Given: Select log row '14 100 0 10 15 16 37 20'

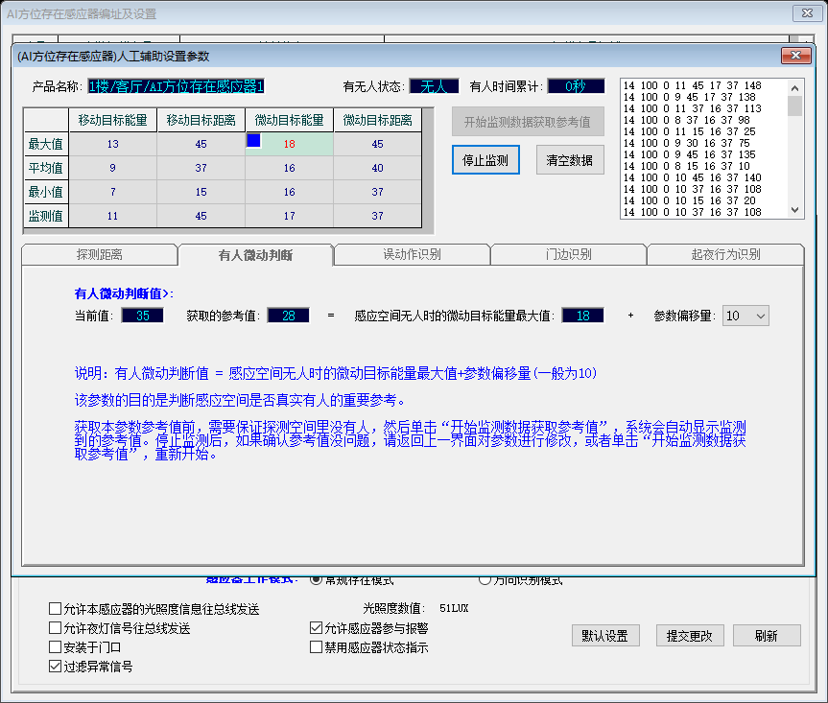Looking at the screenshot, I should pyautogui.click(x=690, y=200).
